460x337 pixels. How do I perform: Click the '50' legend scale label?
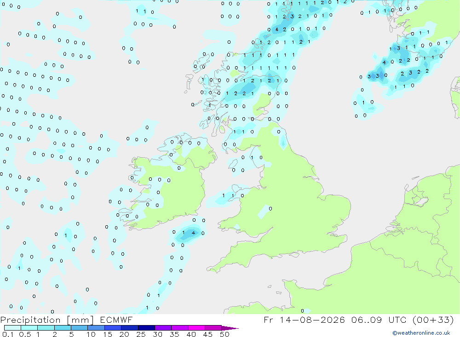click(x=224, y=334)
